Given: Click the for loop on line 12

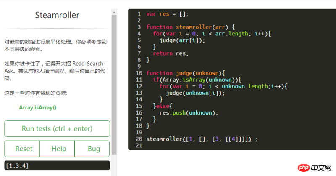Looking at the screenshot, I should tap(223, 86).
